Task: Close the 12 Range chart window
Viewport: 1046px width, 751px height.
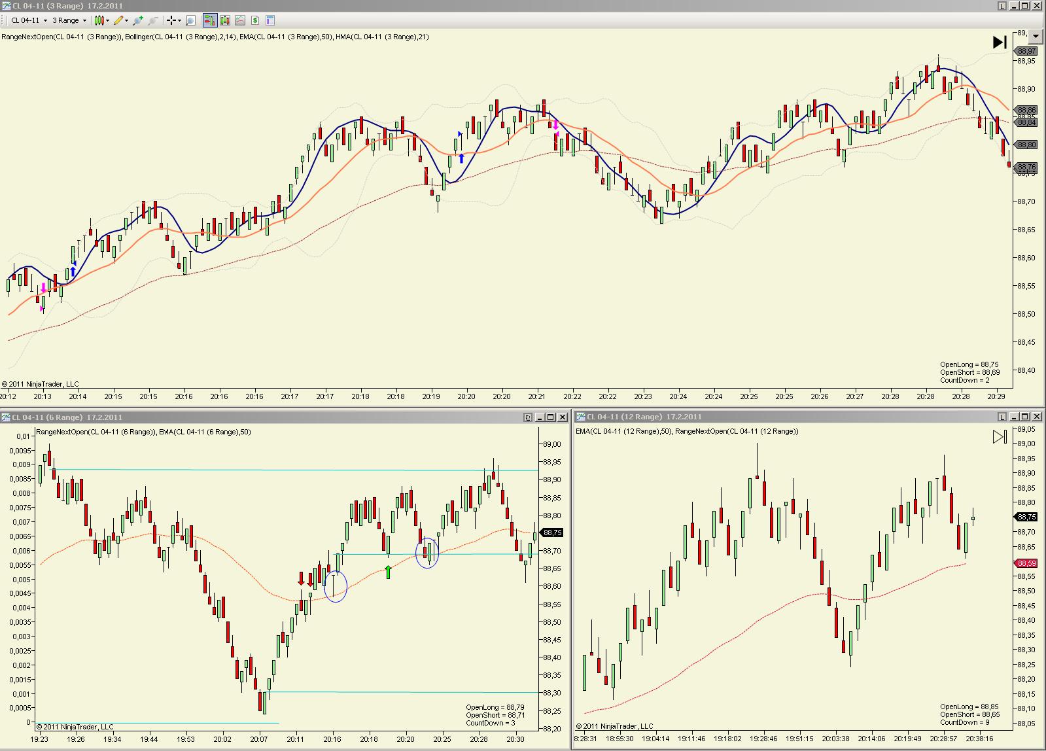Action: 1036,417
